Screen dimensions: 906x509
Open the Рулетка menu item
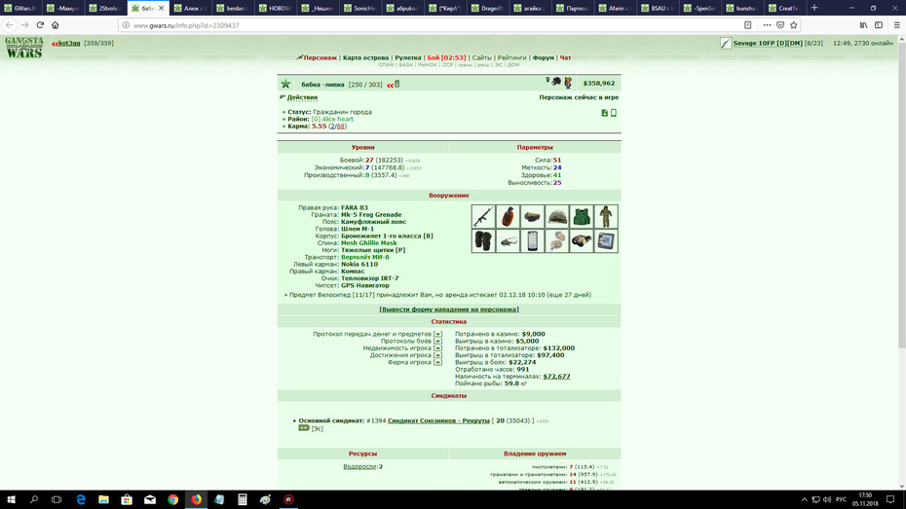point(408,57)
